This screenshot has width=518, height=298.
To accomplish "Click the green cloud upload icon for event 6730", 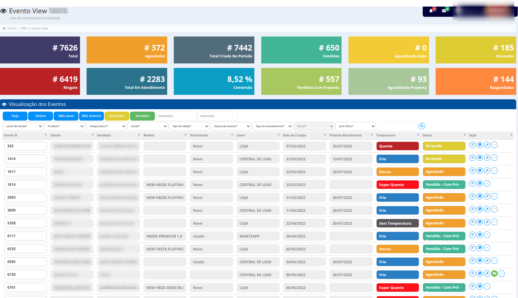I will pyautogui.click(x=494, y=273).
